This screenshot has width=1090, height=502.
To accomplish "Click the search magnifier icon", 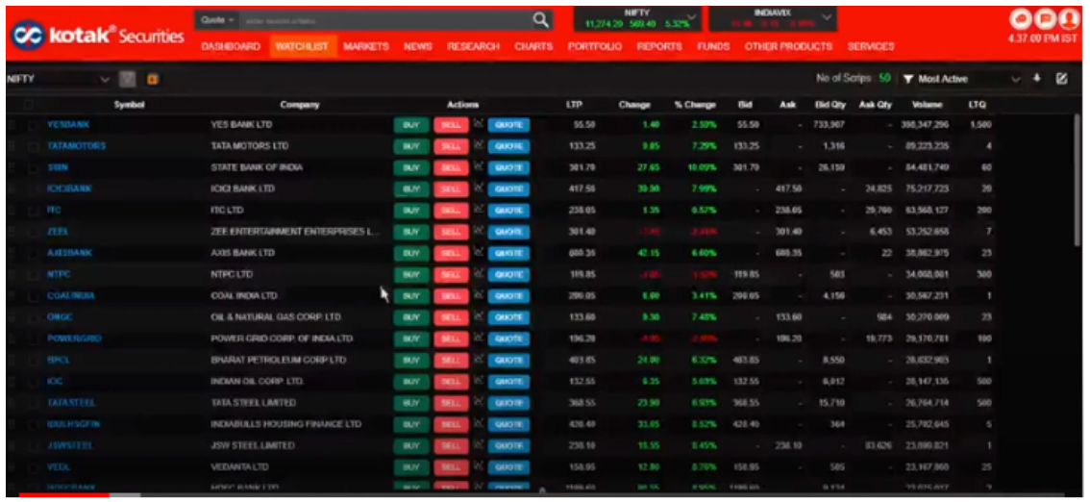I will click(x=541, y=20).
